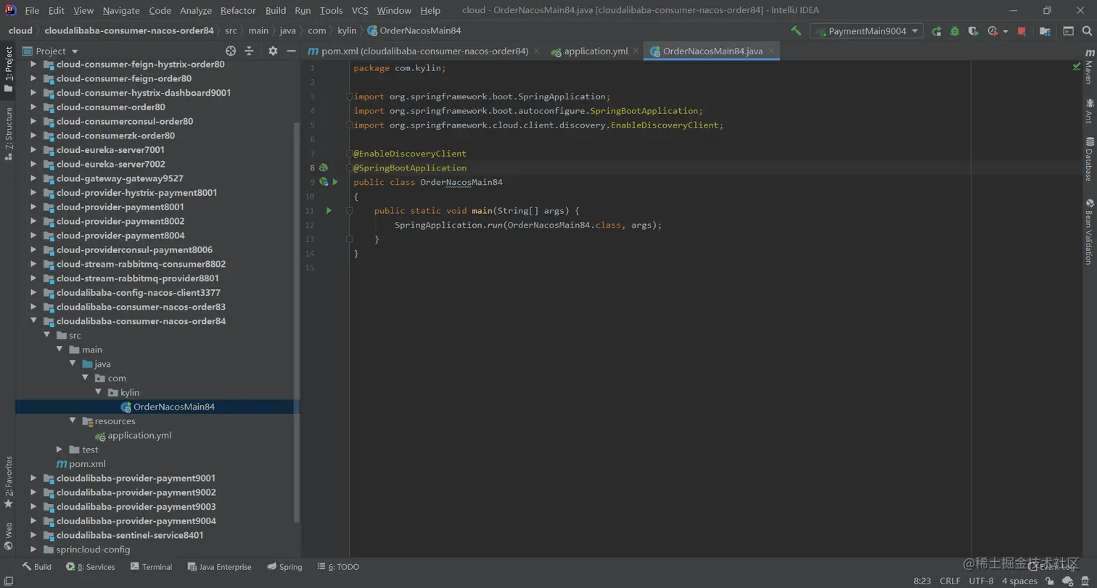Collapse the cloudalibaba-consumer-nacos-order84 module
Image resolution: width=1097 pixels, height=588 pixels.
(x=33, y=320)
